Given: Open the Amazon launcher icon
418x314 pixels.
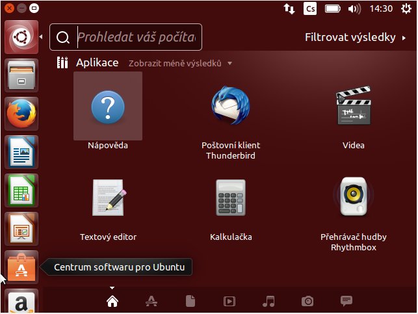Looking at the screenshot, I should [21, 301].
